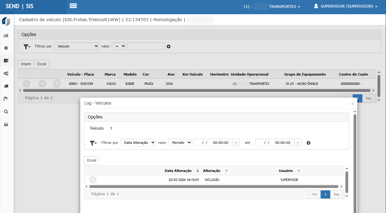
Task: Close the Log - Veículos dialog
Action: [x=352, y=104]
